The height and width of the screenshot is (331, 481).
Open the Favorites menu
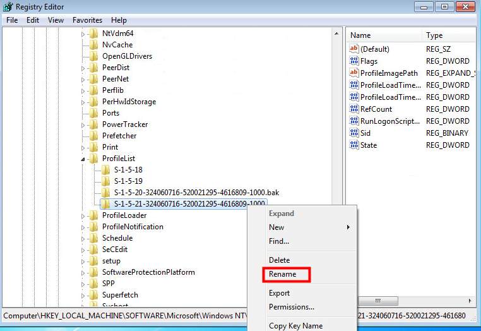[x=87, y=20]
